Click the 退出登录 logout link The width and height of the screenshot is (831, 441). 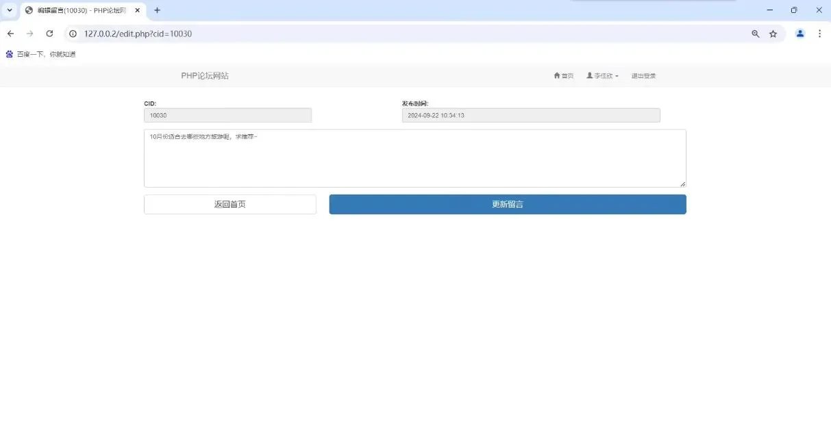click(643, 75)
